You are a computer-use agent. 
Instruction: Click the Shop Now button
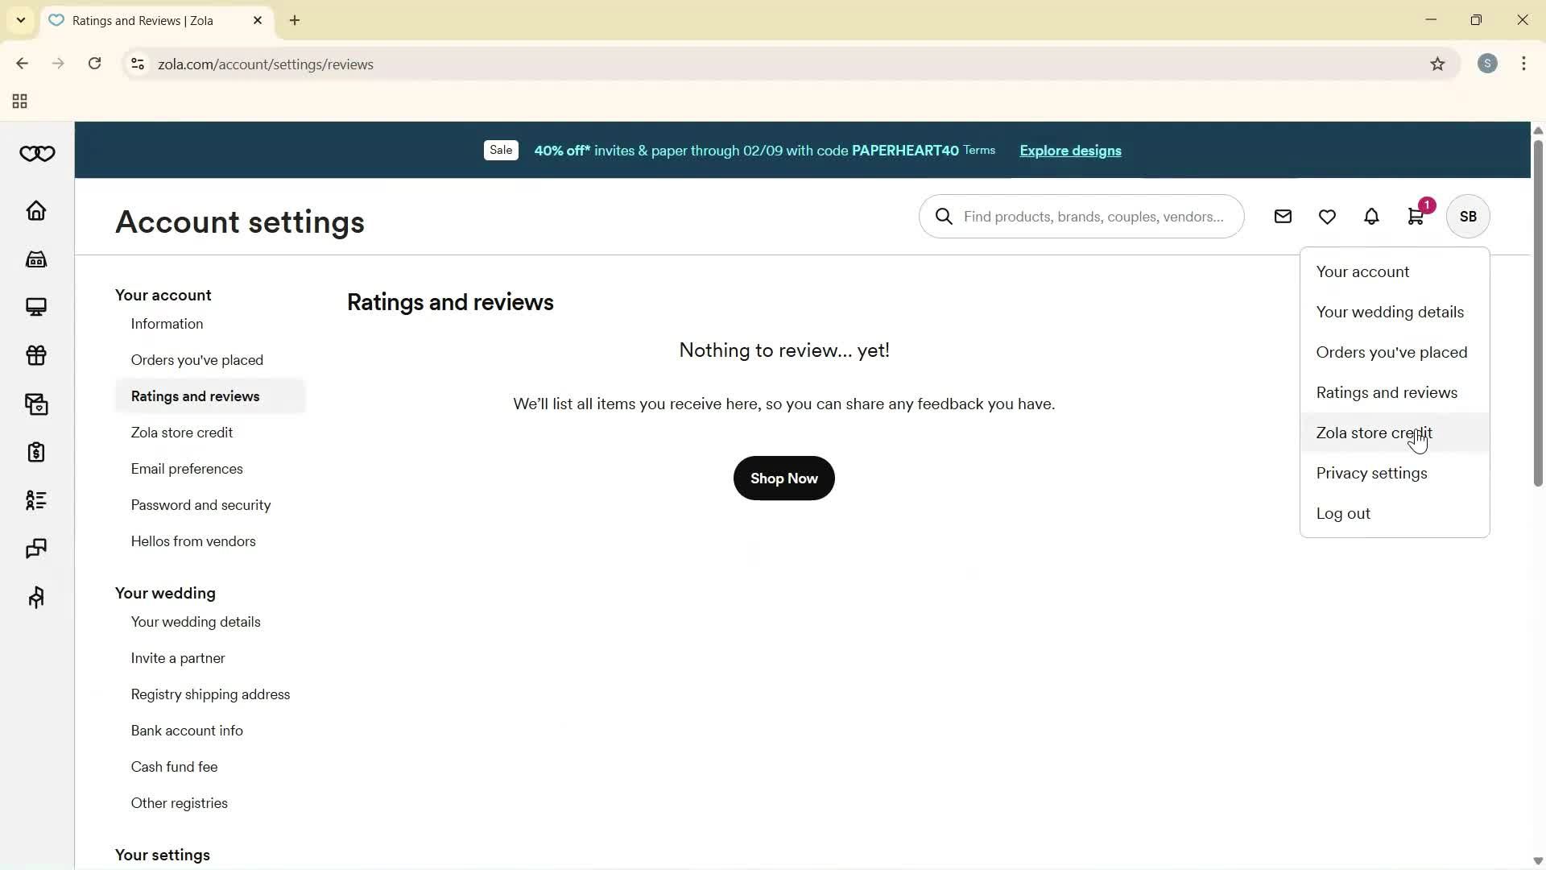click(x=783, y=478)
